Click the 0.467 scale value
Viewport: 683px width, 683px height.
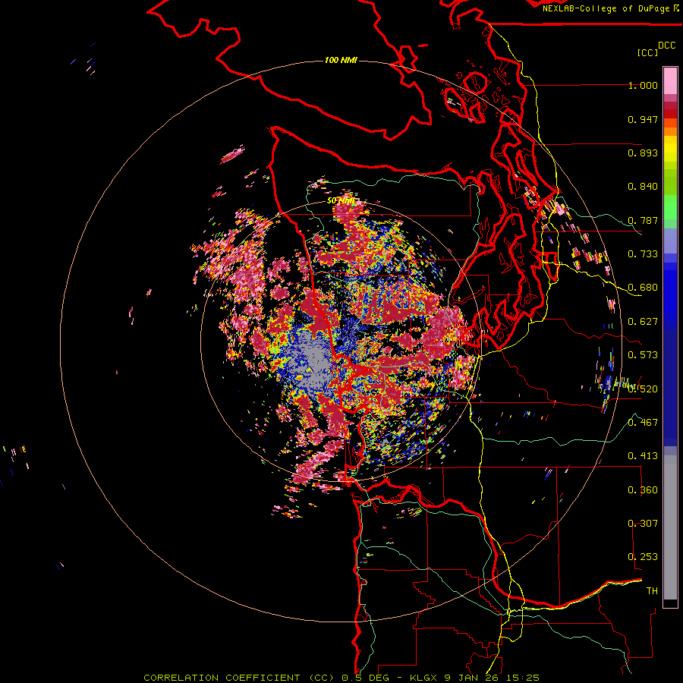click(x=643, y=423)
